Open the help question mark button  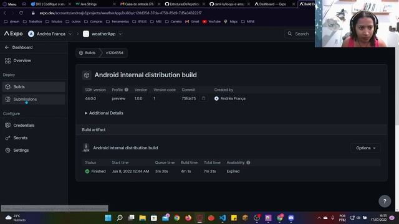coord(385,202)
